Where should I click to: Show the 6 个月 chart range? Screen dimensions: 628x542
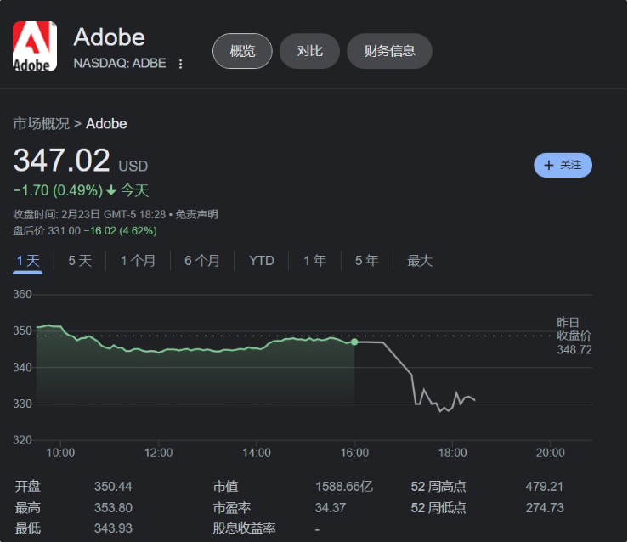(202, 261)
